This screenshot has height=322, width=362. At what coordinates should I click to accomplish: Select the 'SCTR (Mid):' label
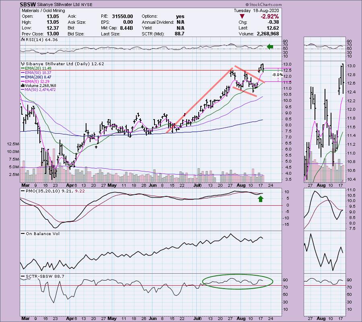(153, 34)
